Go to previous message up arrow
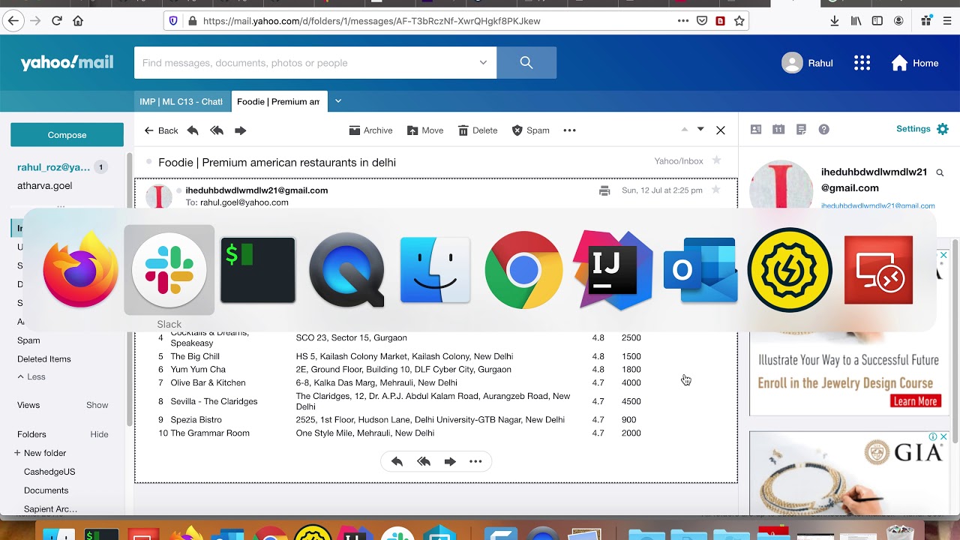 tap(684, 129)
